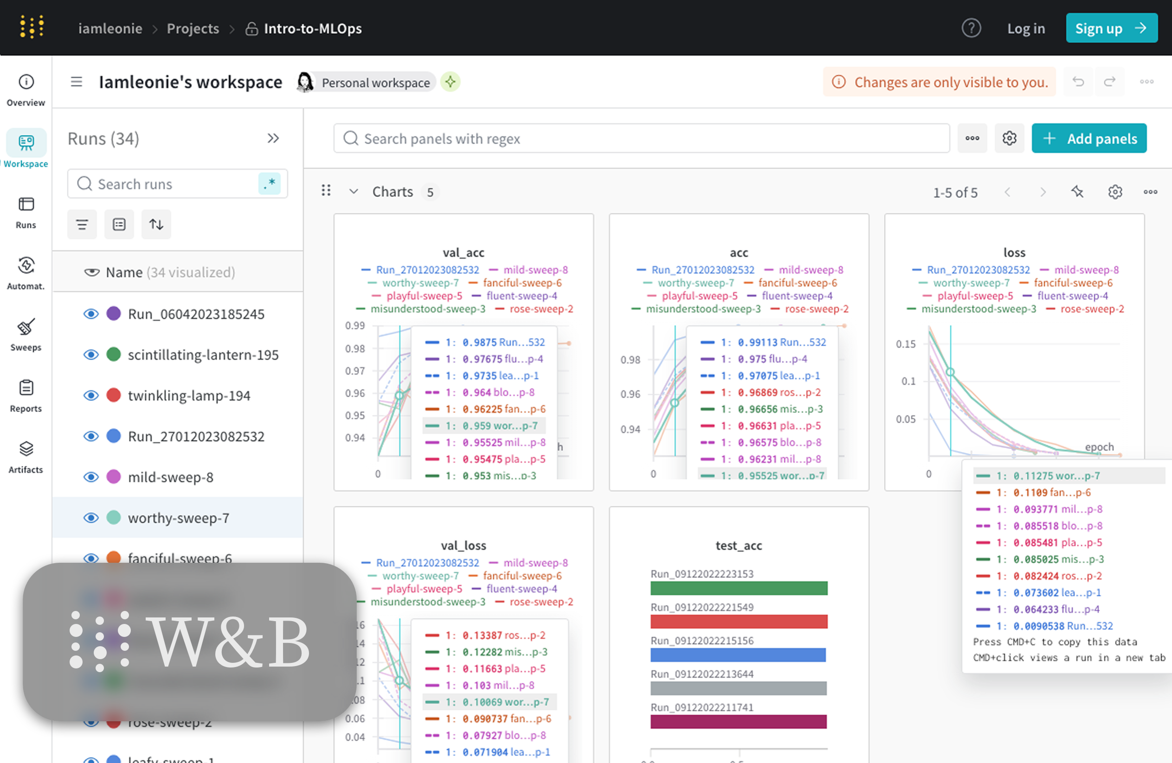Click the Personal workspace badge
This screenshot has width=1172, height=763.
click(367, 82)
